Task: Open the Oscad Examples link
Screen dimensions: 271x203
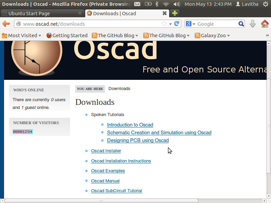Action: point(108,171)
